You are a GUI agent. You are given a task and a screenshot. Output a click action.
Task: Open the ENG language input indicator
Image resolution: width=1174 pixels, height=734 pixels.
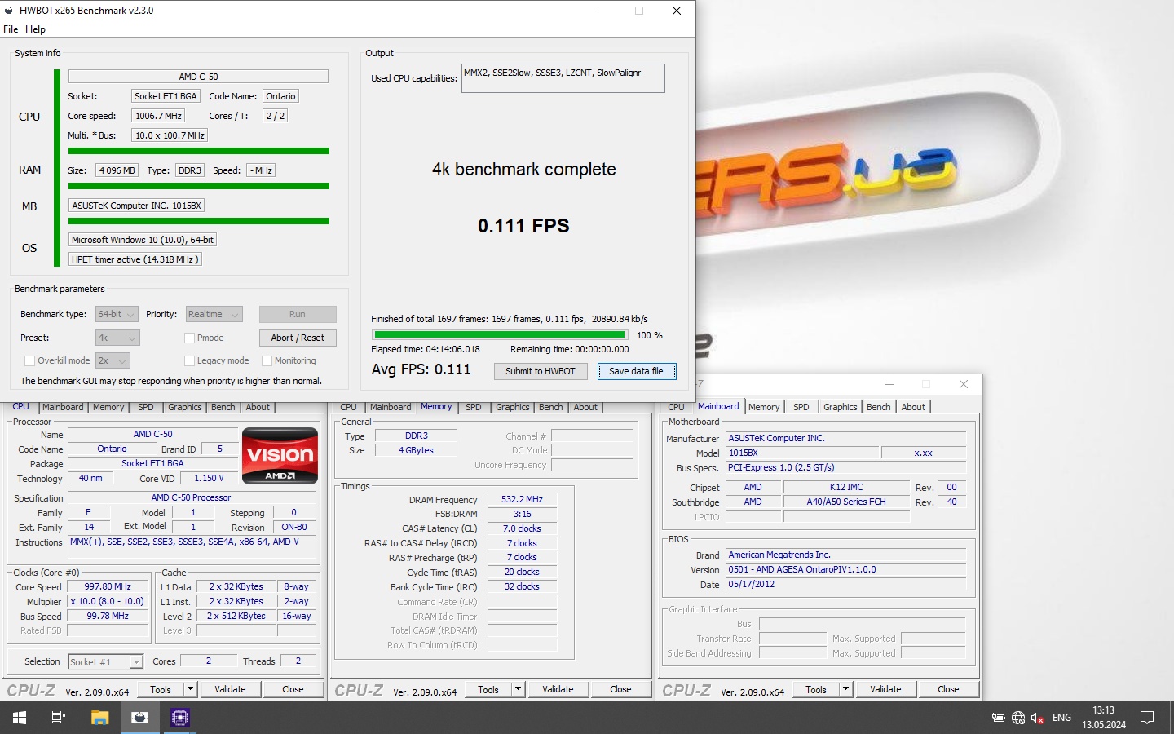point(1061,718)
